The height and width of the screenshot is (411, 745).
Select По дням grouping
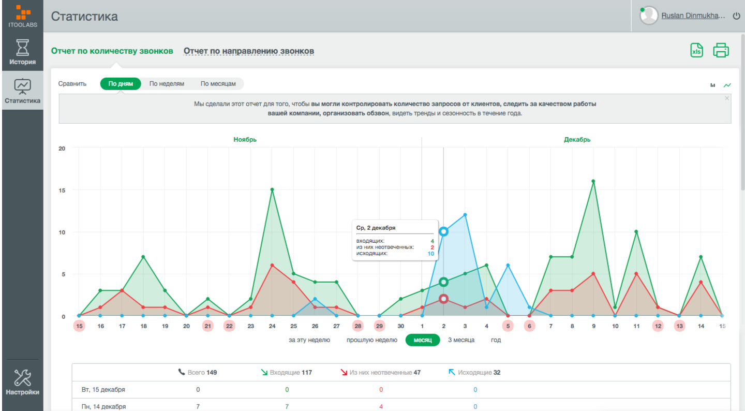coord(121,83)
